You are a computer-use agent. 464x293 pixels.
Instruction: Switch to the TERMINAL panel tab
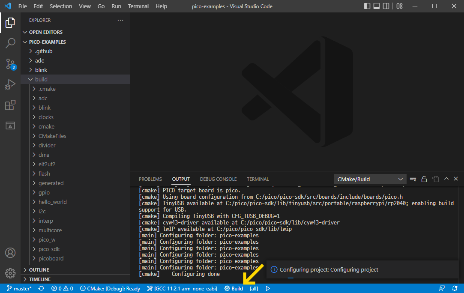point(258,179)
